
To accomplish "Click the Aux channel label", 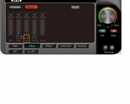I will 27,40.
